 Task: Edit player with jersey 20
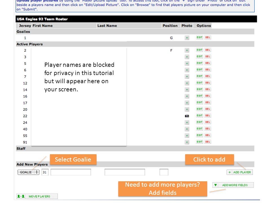click(x=200, y=109)
